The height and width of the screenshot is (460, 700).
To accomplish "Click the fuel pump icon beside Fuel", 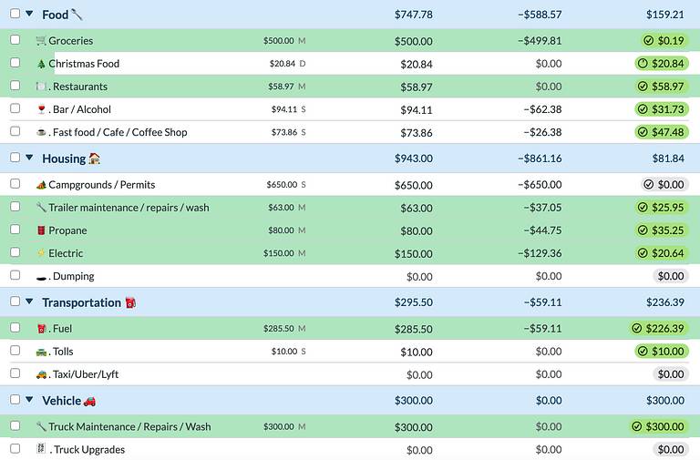I will point(42,329).
